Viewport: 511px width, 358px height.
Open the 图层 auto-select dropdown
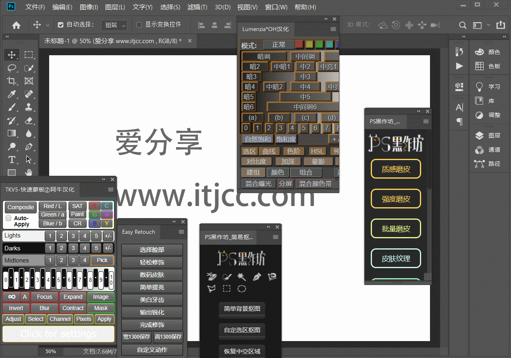[114, 25]
